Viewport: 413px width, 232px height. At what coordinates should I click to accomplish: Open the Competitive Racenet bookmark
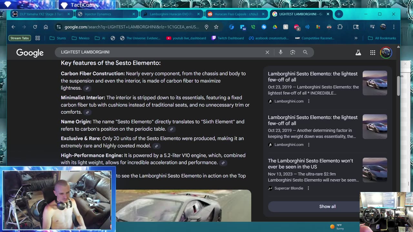click(x=315, y=38)
